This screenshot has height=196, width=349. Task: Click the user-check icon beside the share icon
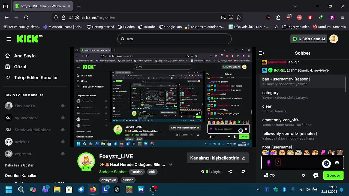[x=243, y=172]
